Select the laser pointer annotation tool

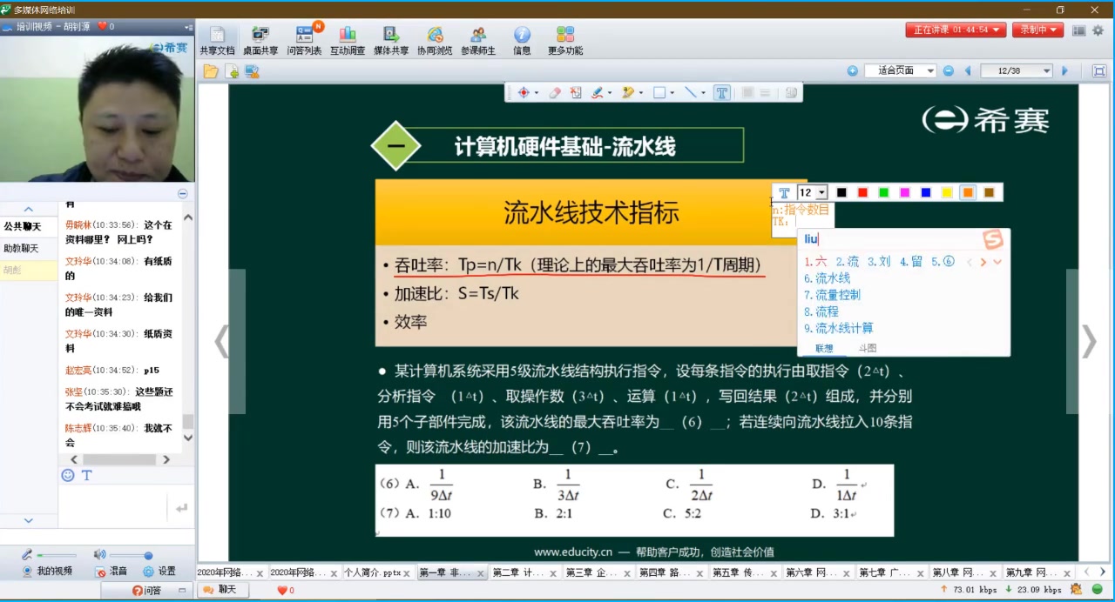tap(524, 92)
